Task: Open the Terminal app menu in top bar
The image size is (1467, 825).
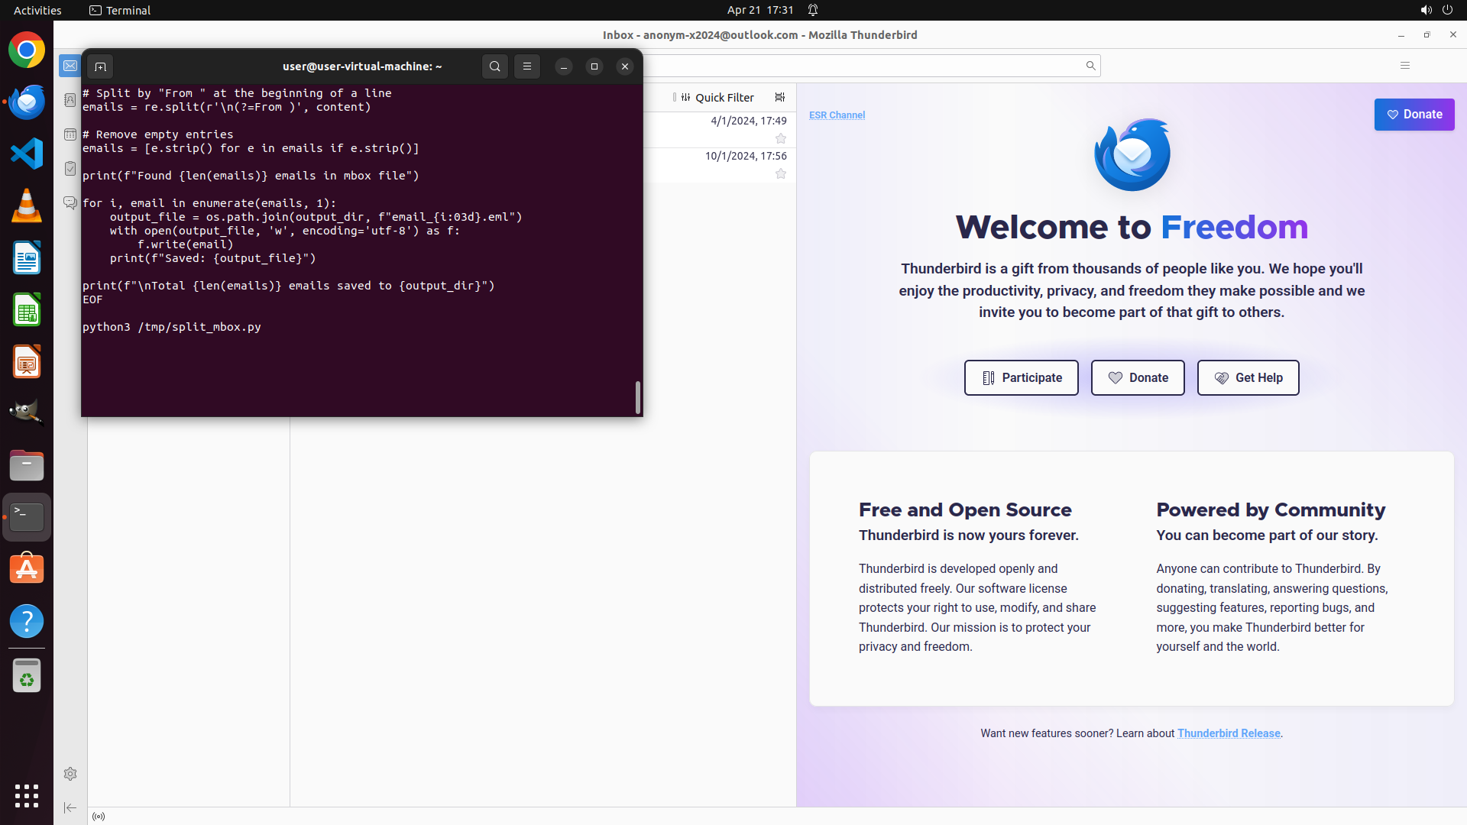Action: pyautogui.click(x=120, y=10)
